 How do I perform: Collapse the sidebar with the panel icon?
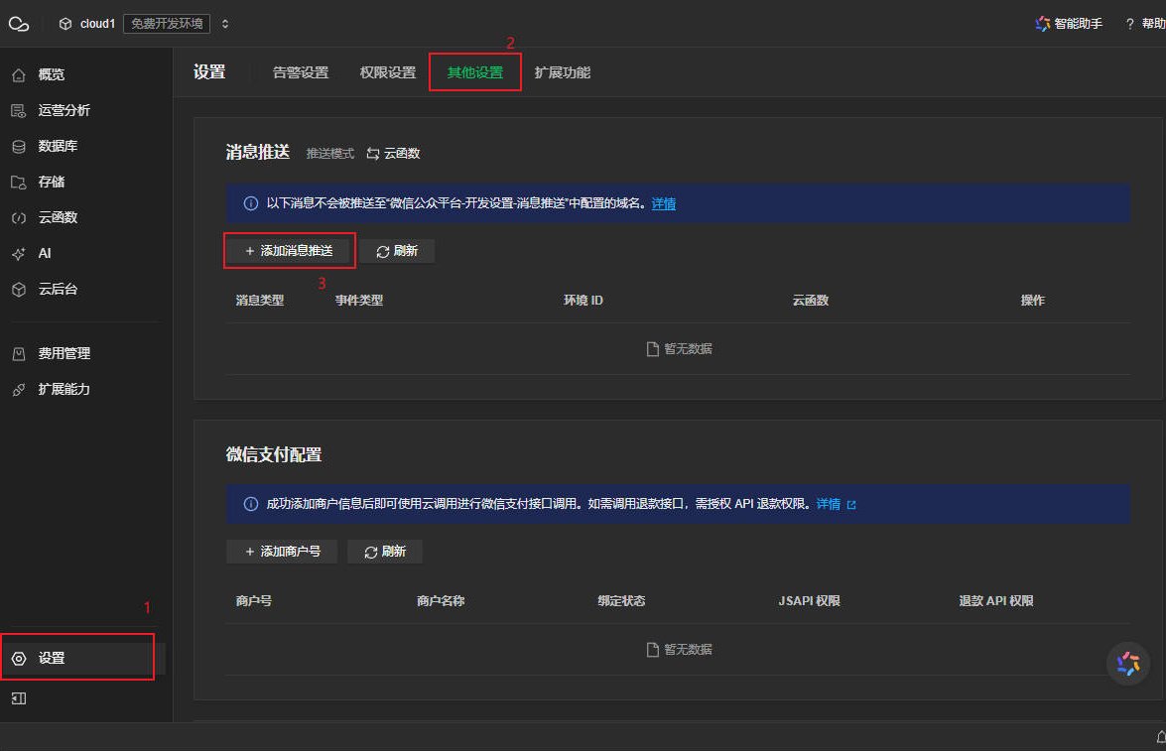point(19,698)
